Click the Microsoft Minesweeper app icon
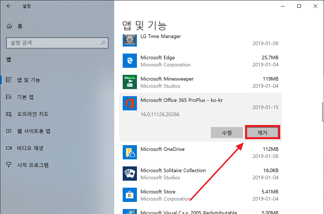This screenshot has width=324, height=214. tap(130, 82)
